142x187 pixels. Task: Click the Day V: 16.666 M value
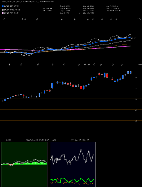[113, 11]
